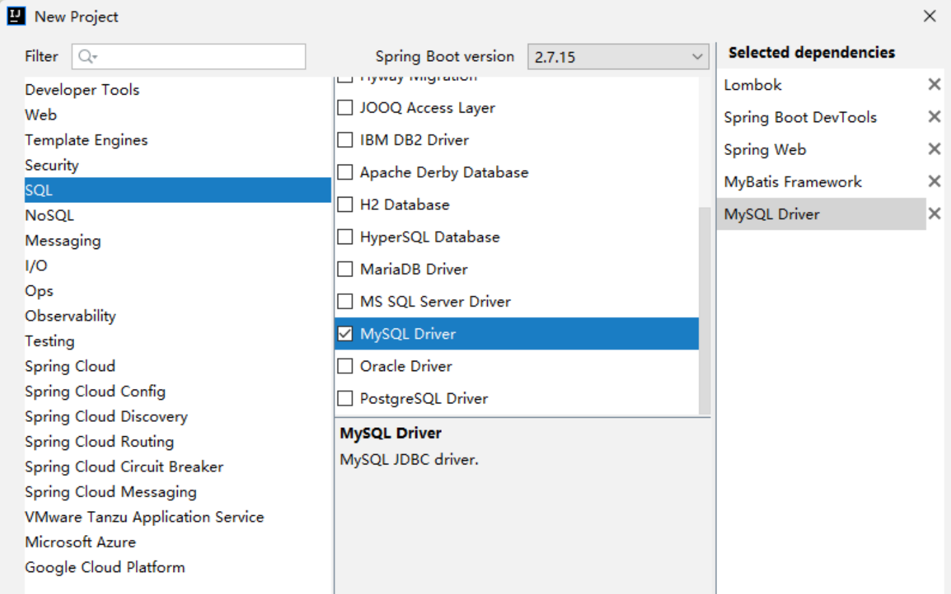951x594 pixels.
Task: Open the Ops category
Action: point(178,291)
